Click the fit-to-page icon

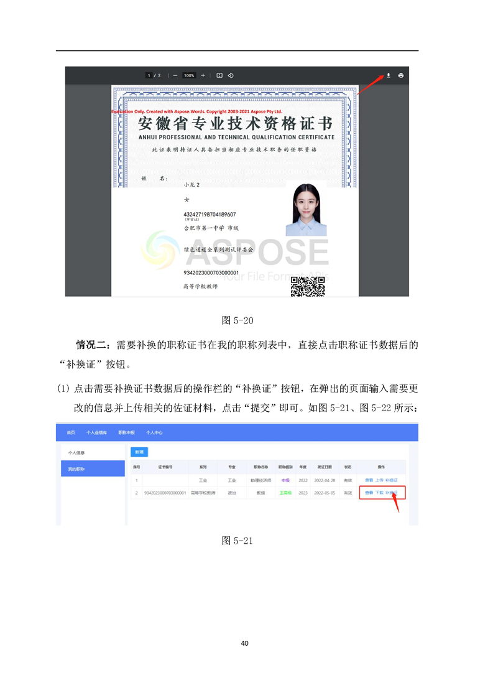pyautogui.click(x=219, y=75)
